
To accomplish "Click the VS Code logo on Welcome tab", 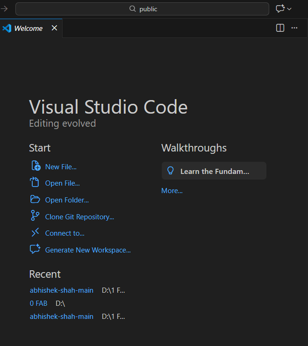I will tap(7, 28).
